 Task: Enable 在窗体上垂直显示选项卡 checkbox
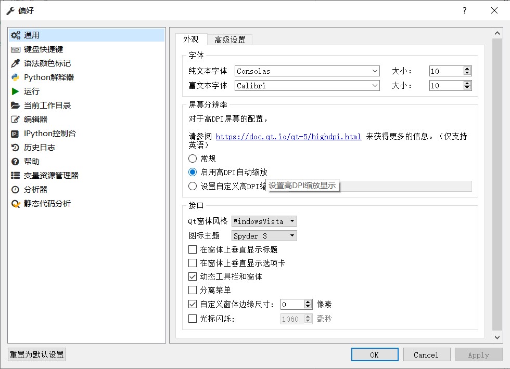coord(193,263)
